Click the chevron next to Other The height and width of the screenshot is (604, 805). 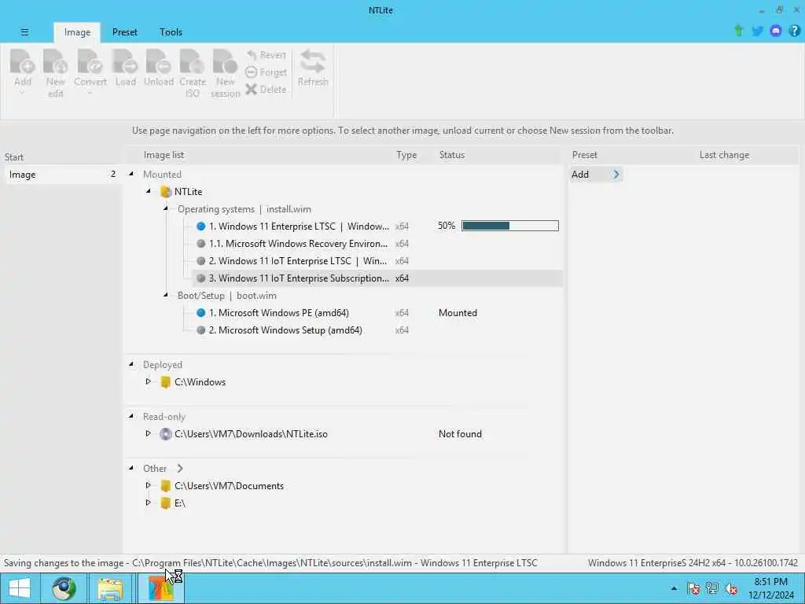click(x=180, y=469)
